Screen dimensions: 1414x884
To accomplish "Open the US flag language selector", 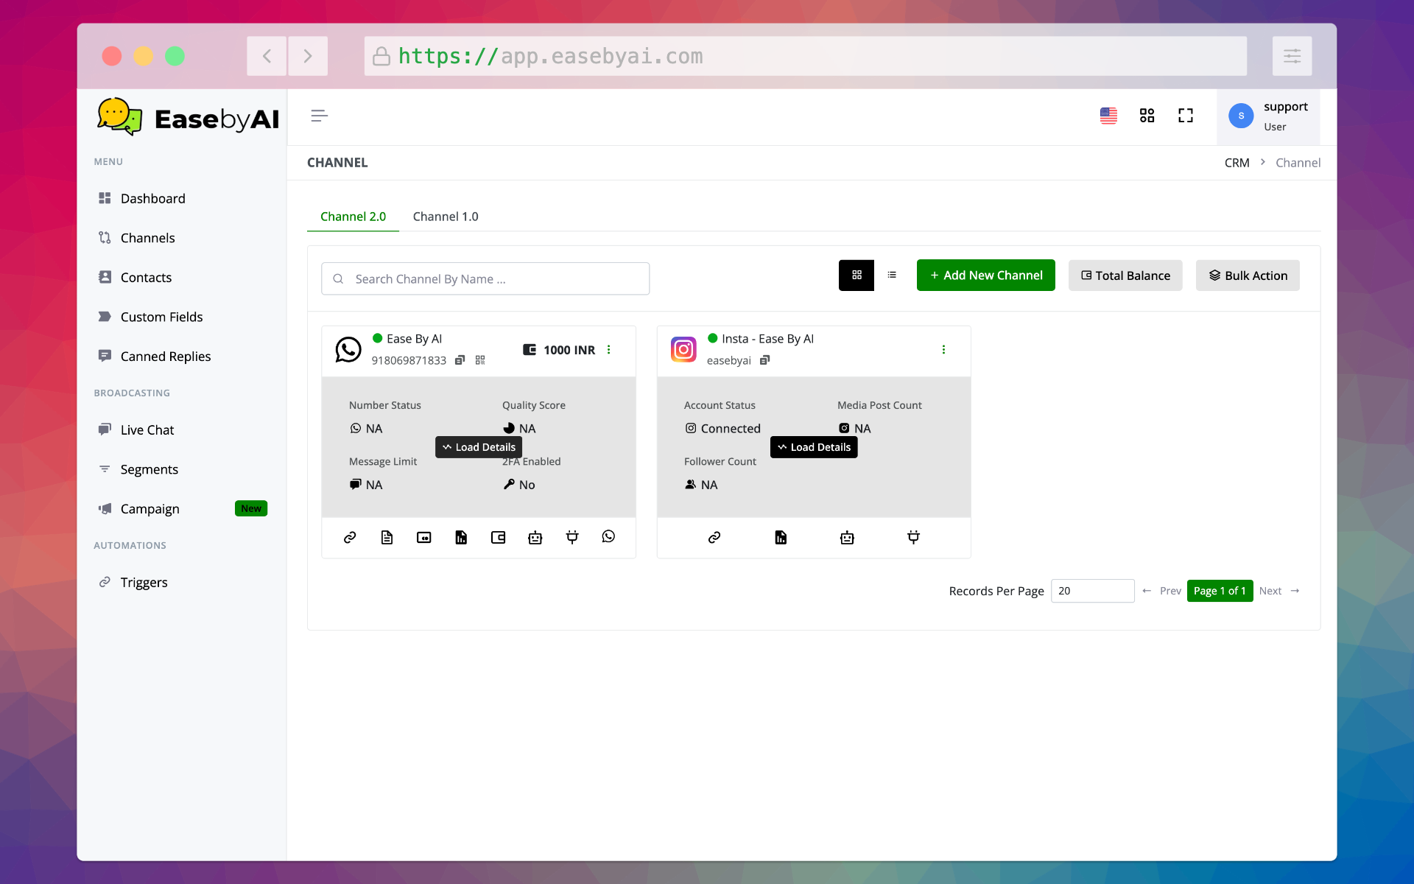I will (x=1108, y=116).
